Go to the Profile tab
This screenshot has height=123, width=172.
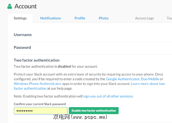tap(80, 18)
